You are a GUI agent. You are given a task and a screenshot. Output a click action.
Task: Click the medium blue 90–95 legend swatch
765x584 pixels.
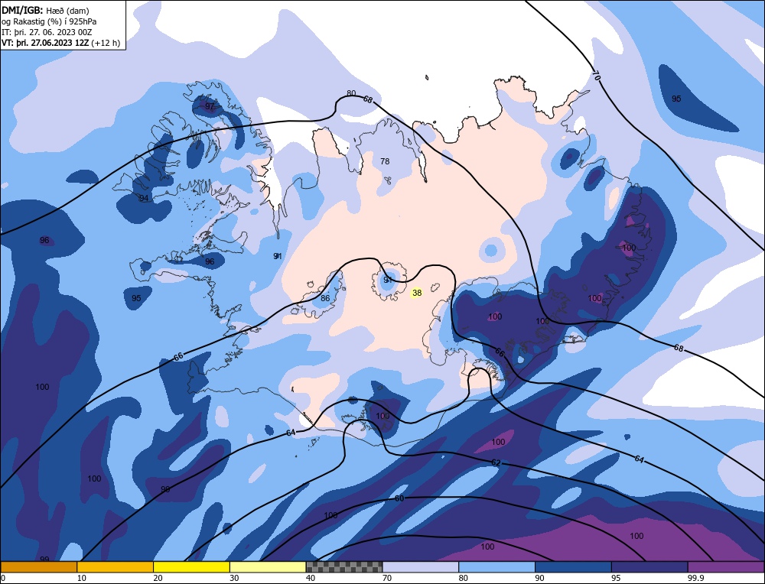pyautogui.click(x=573, y=567)
